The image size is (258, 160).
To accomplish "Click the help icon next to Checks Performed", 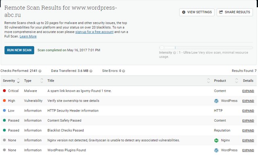I will 40,71.
